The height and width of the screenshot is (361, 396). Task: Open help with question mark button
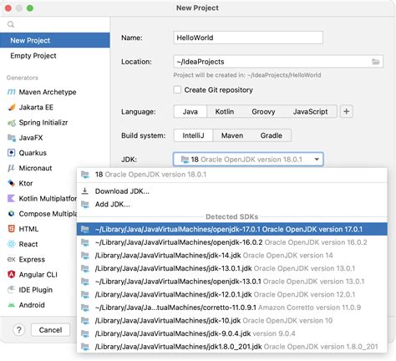(x=19, y=330)
